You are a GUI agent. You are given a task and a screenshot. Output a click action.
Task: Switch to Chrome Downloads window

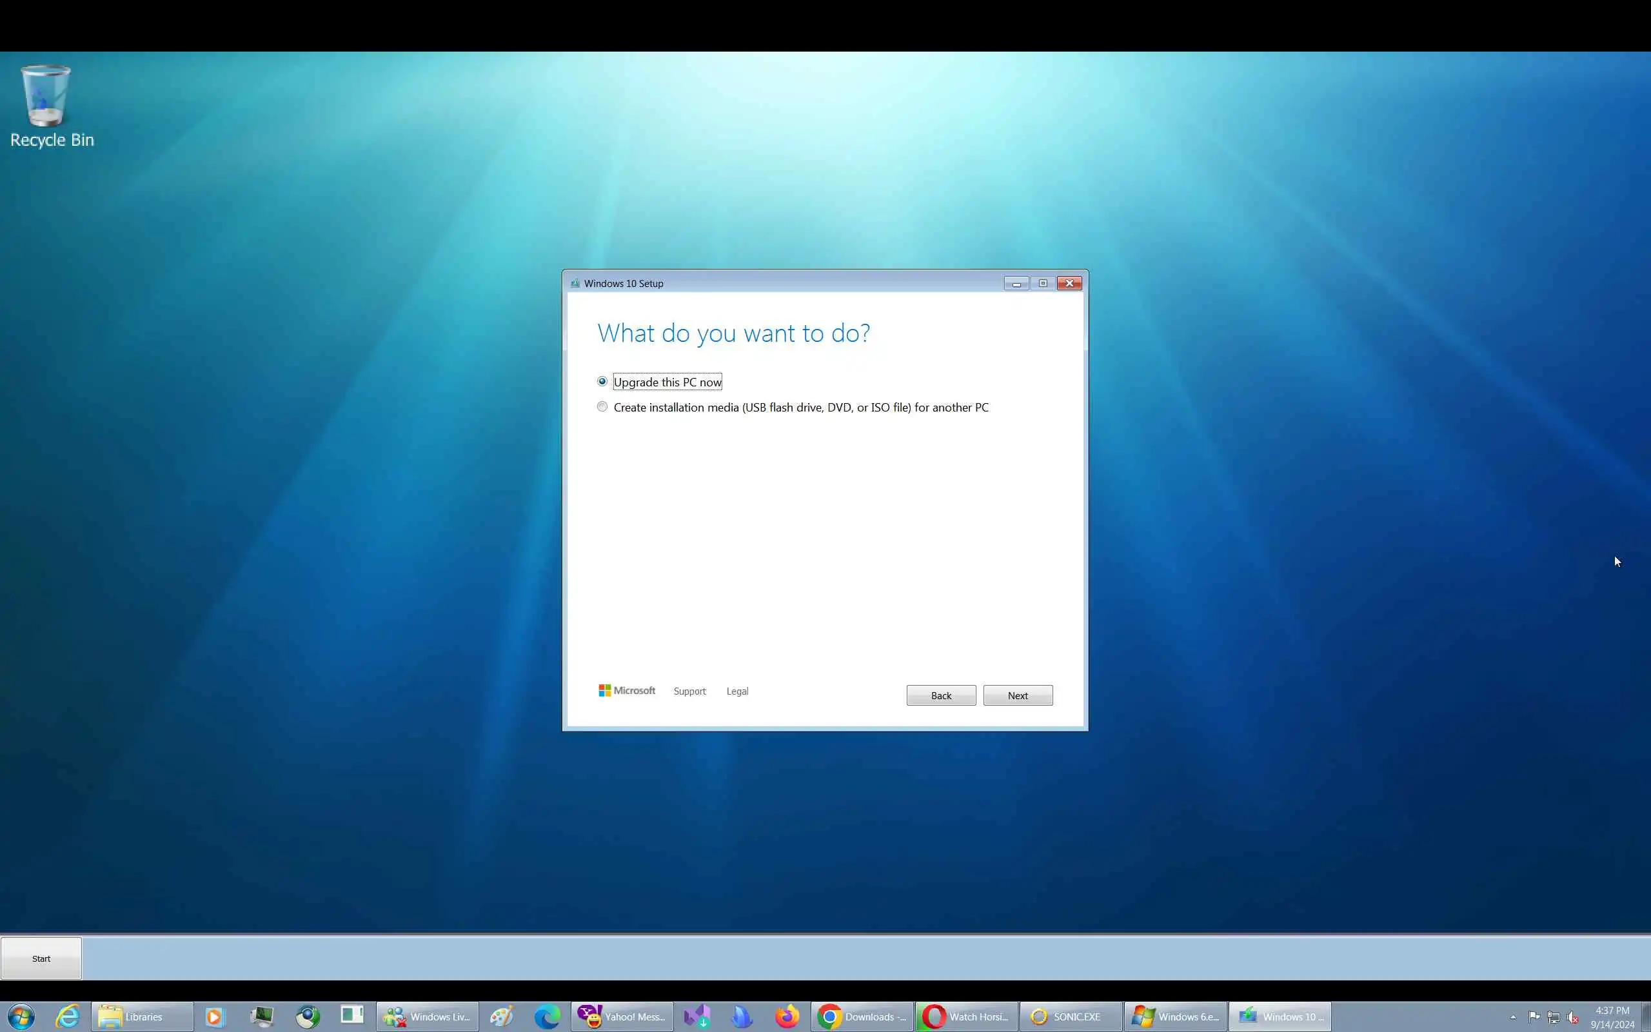[x=862, y=1017]
